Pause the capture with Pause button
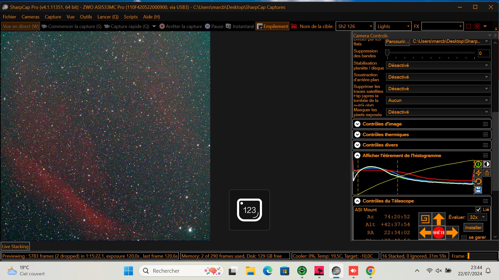 point(214,26)
